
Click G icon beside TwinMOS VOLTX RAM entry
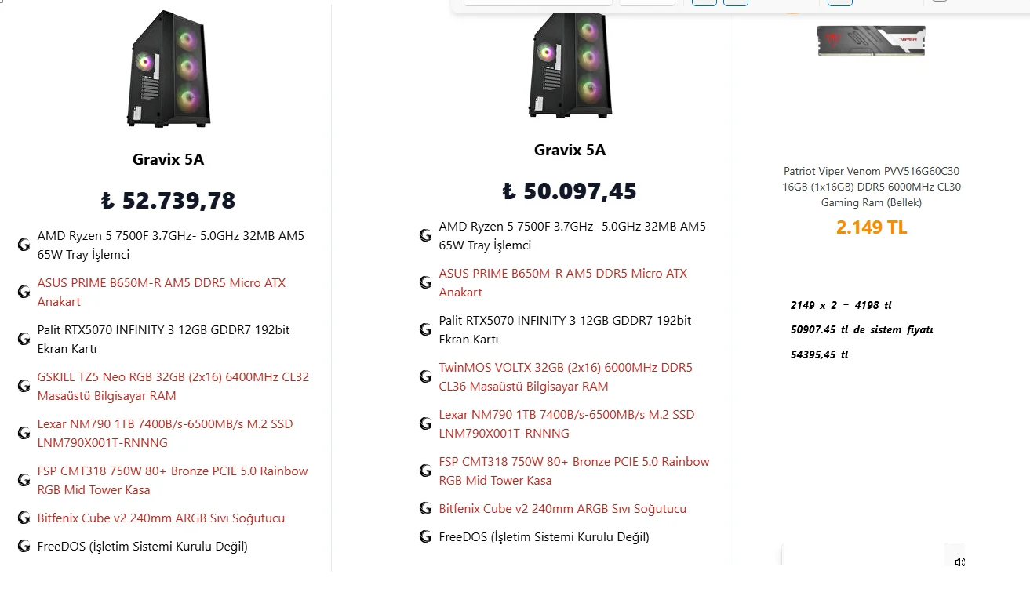pos(425,376)
